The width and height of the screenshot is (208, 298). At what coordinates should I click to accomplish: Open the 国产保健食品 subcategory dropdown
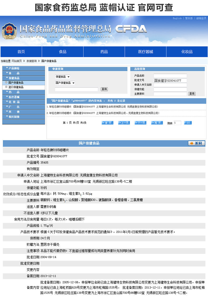click(65, 83)
